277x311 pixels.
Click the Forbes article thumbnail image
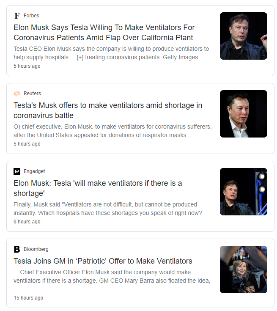(x=244, y=36)
